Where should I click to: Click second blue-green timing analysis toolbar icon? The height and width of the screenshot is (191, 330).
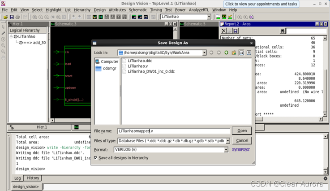tap(140, 17)
